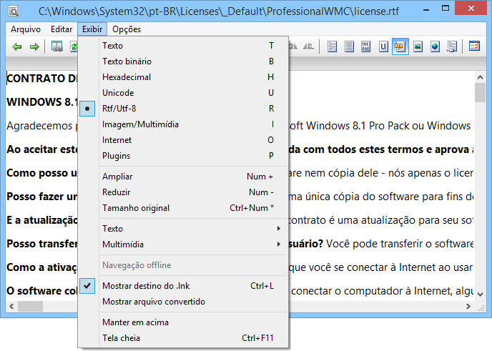Select the plugins mode toolbar icon
This screenshot has height=351, width=492.
pyautogui.click(x=451, y=46)
